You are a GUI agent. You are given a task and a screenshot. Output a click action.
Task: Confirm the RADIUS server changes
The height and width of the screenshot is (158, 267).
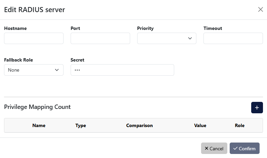(244, 148)
